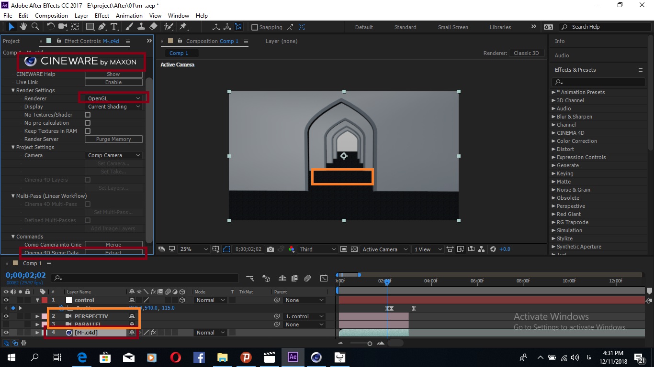Screen dimensions: 654x367
Task: Open the Renderer OpenGL dropdown
Action: pos(113,98)
